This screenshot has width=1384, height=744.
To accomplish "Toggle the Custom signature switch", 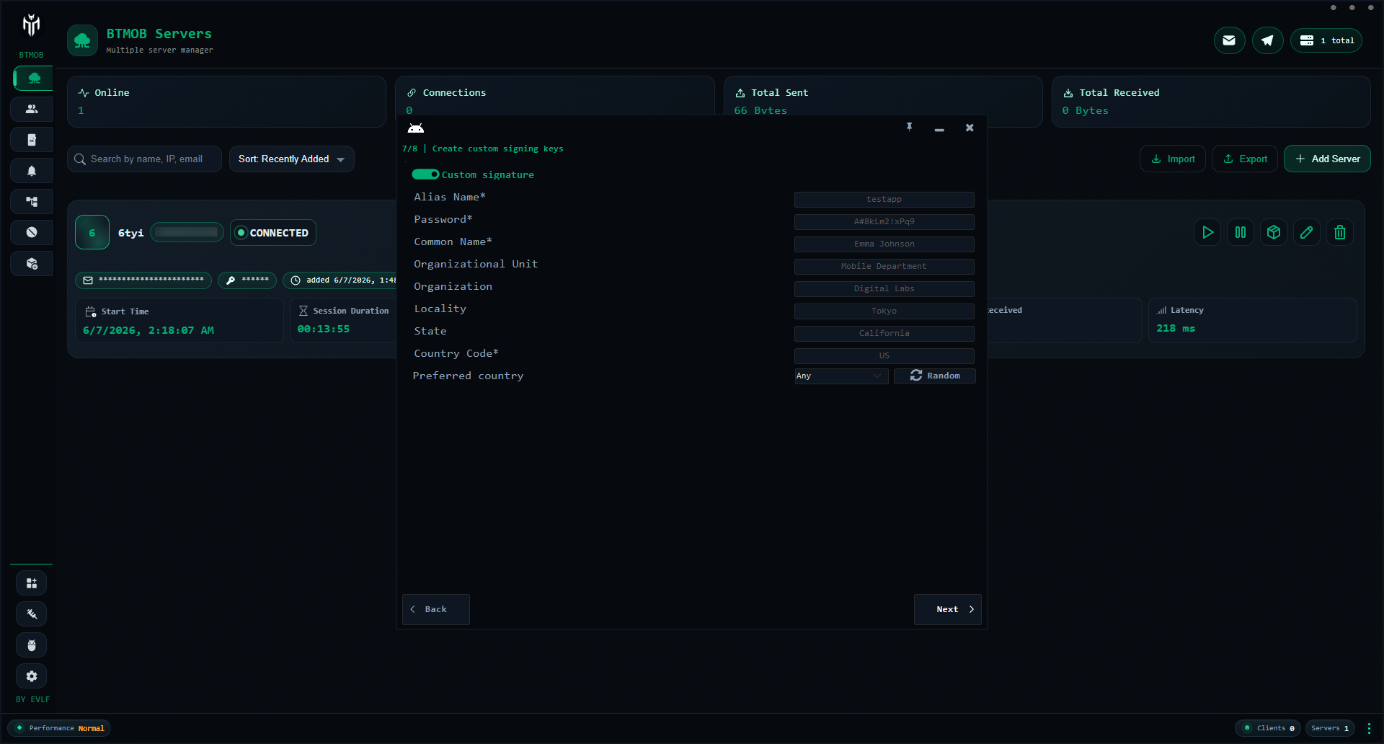I will (425, 174).
